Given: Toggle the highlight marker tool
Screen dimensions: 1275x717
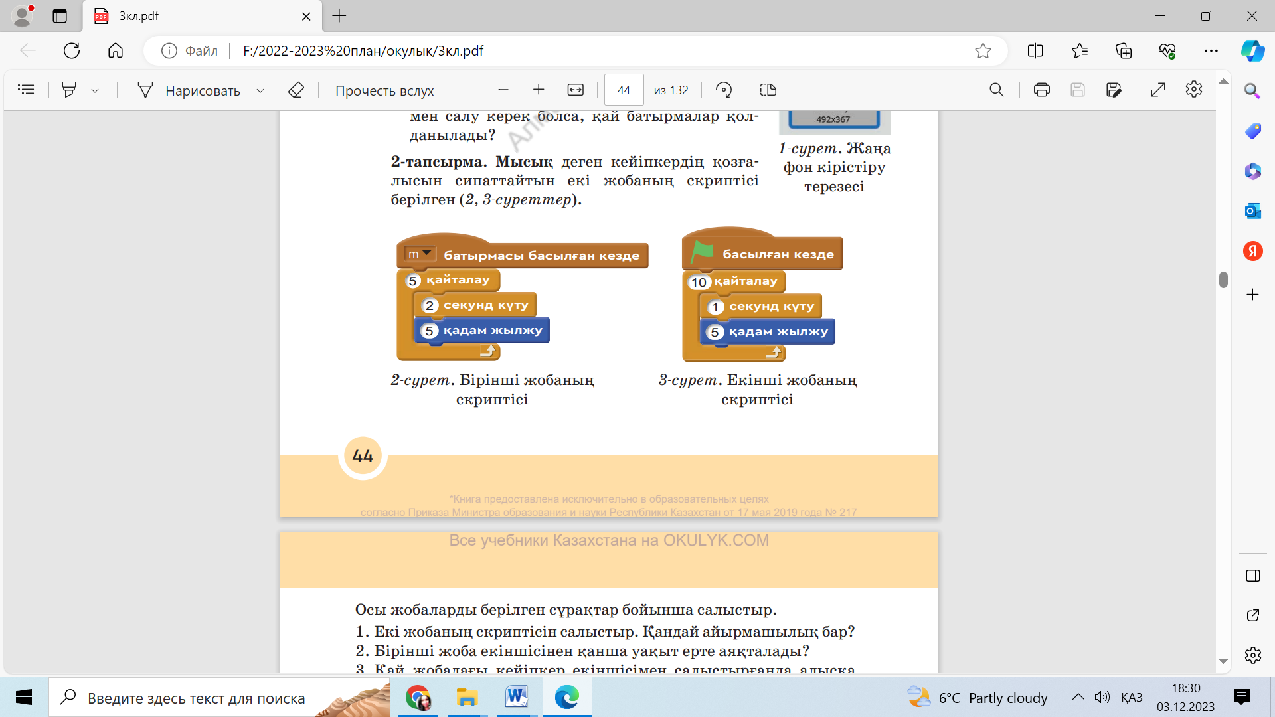Looking at the screenshot, I should [x=68, y=90].
